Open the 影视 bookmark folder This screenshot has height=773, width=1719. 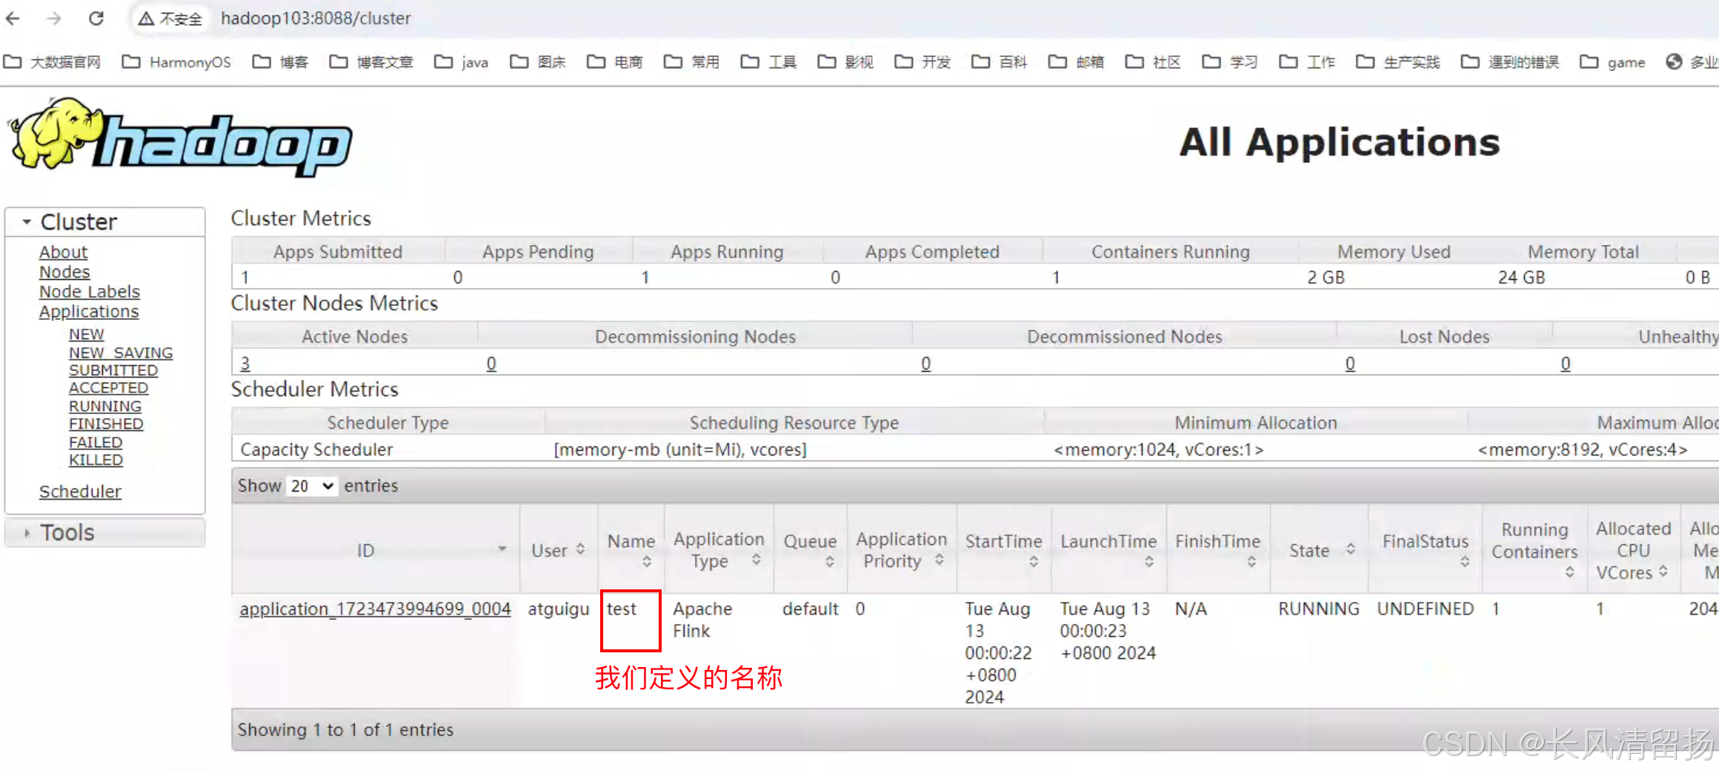pyautogui.click(x=846, y=62)
